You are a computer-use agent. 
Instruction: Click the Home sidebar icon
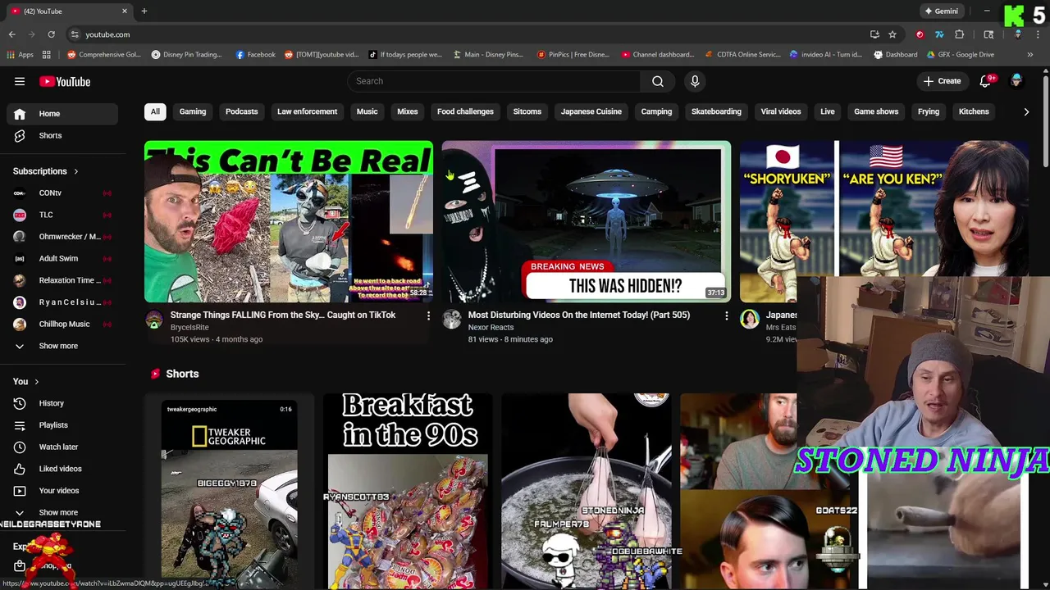tap(20, 114)
